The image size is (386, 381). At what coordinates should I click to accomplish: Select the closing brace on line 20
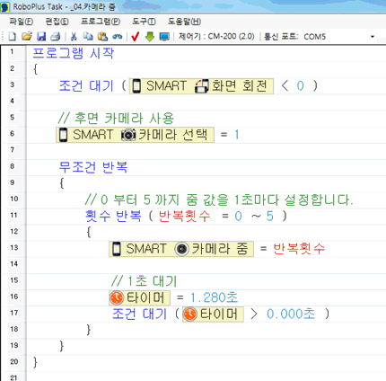(35, 362)
